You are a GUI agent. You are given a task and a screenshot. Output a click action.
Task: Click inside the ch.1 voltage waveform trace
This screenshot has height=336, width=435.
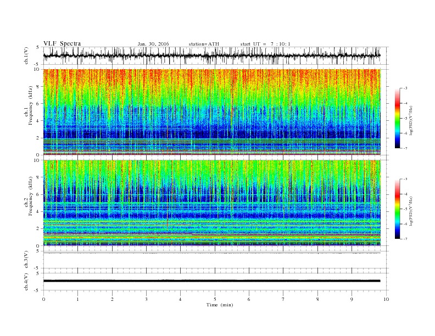click(x=211, y=55)
